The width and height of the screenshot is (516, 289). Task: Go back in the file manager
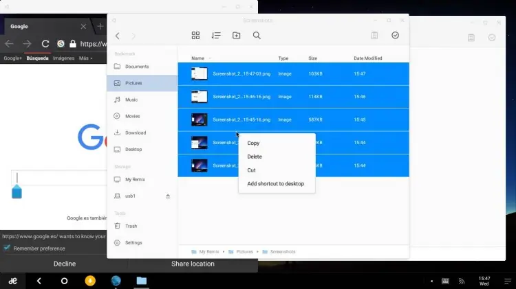[118, 36]
